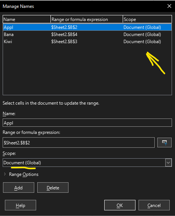Select the Kiwi name row
This screenshot has height=216, width=175.
87,42
